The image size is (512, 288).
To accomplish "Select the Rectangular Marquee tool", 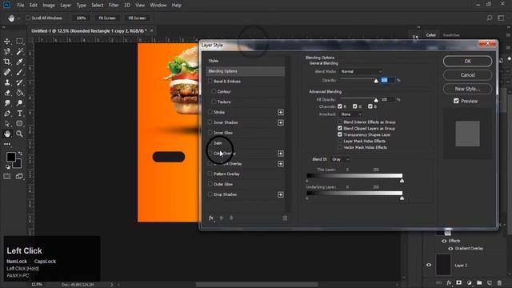I will [x=19, y=42].
